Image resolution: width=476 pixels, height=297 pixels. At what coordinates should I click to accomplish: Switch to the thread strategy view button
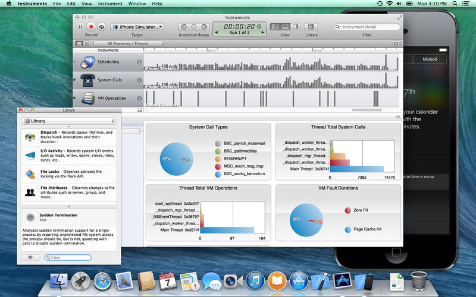(x=86, y=43)
